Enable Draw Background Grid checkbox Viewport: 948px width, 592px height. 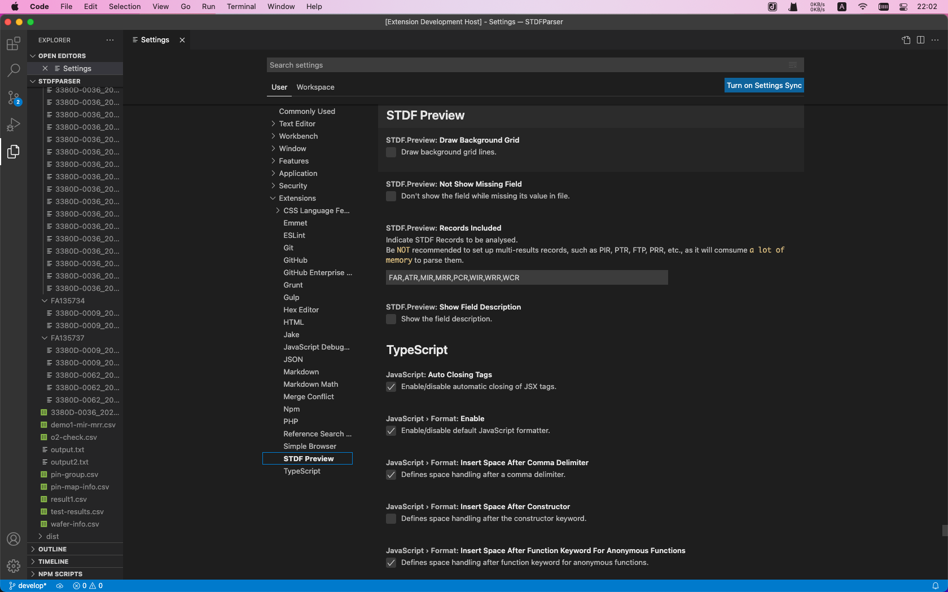pos(391,152)
